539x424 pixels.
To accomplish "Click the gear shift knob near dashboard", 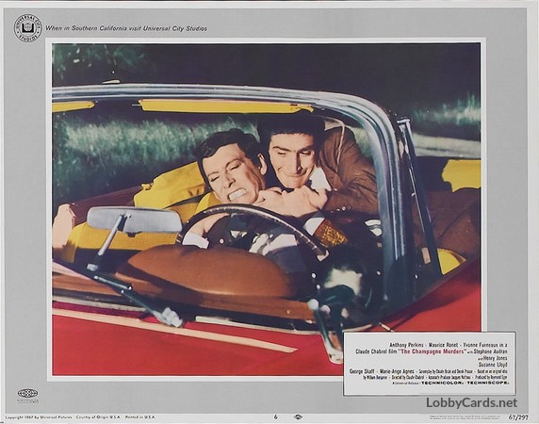I will click(x=314, y=304).
